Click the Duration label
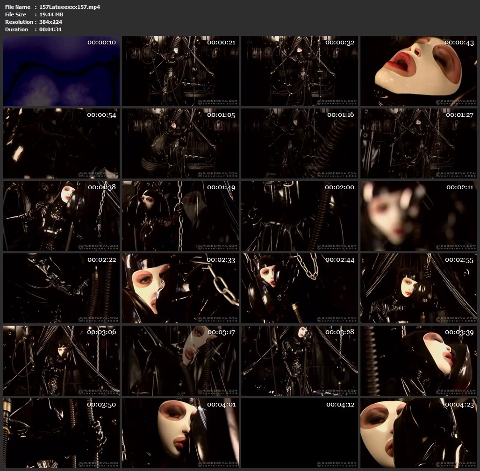480x471 pixels. 16,29
